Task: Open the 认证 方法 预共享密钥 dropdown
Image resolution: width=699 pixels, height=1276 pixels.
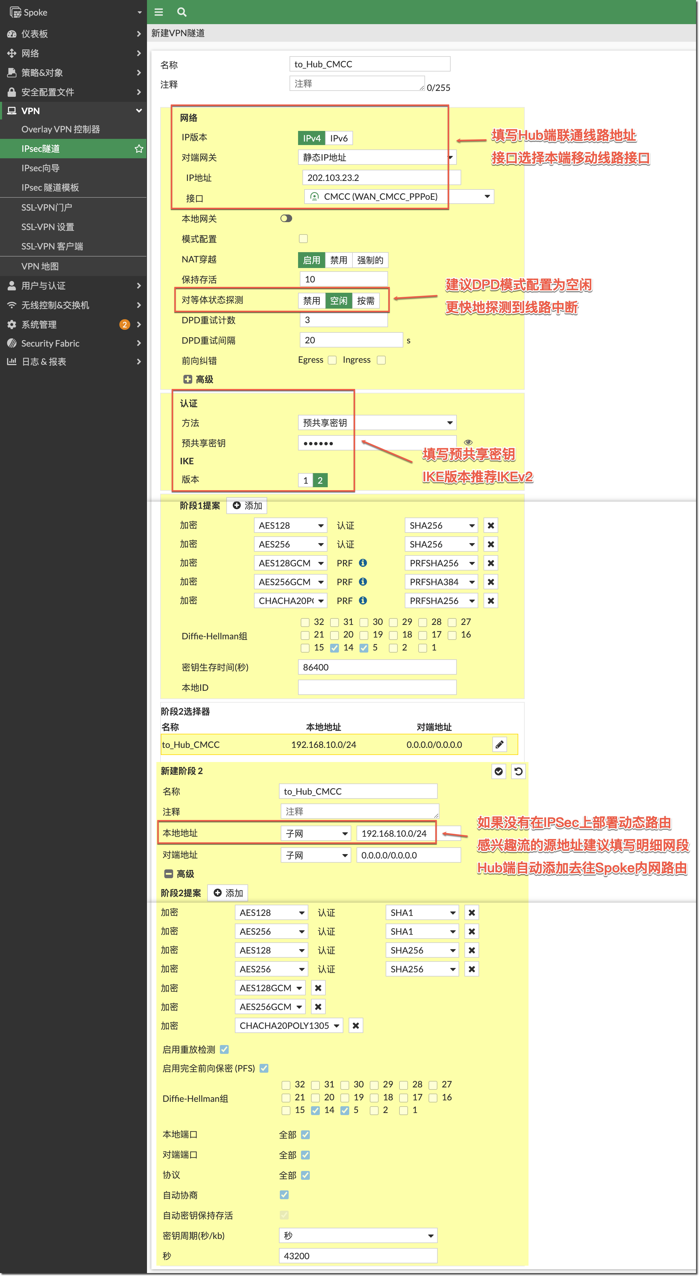Action: click(x=376, y=422)
